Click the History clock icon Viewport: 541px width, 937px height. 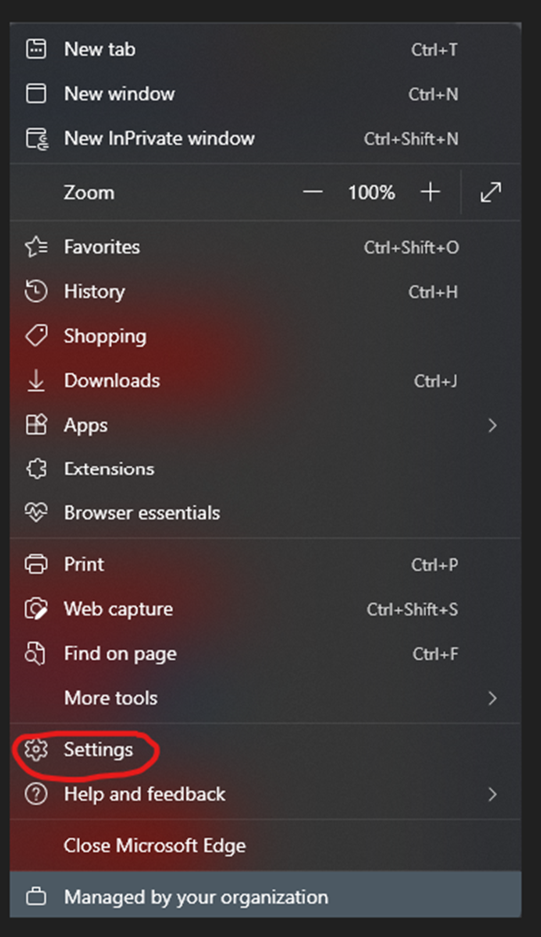(36, 291)
